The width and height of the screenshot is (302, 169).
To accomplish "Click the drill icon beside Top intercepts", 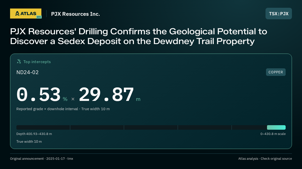I will coord(19,62).
